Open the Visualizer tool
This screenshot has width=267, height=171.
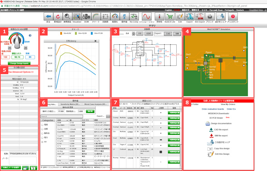click(77, 17)
